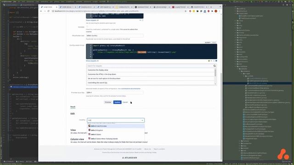Switch to the 'Script Fields' browser tab
This screenshot has width=294, height=165.
pyautogui.click(x=49, y=7)
